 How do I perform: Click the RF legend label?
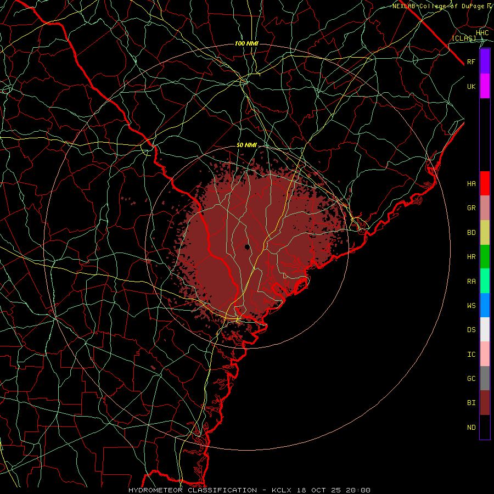[471, 61]
